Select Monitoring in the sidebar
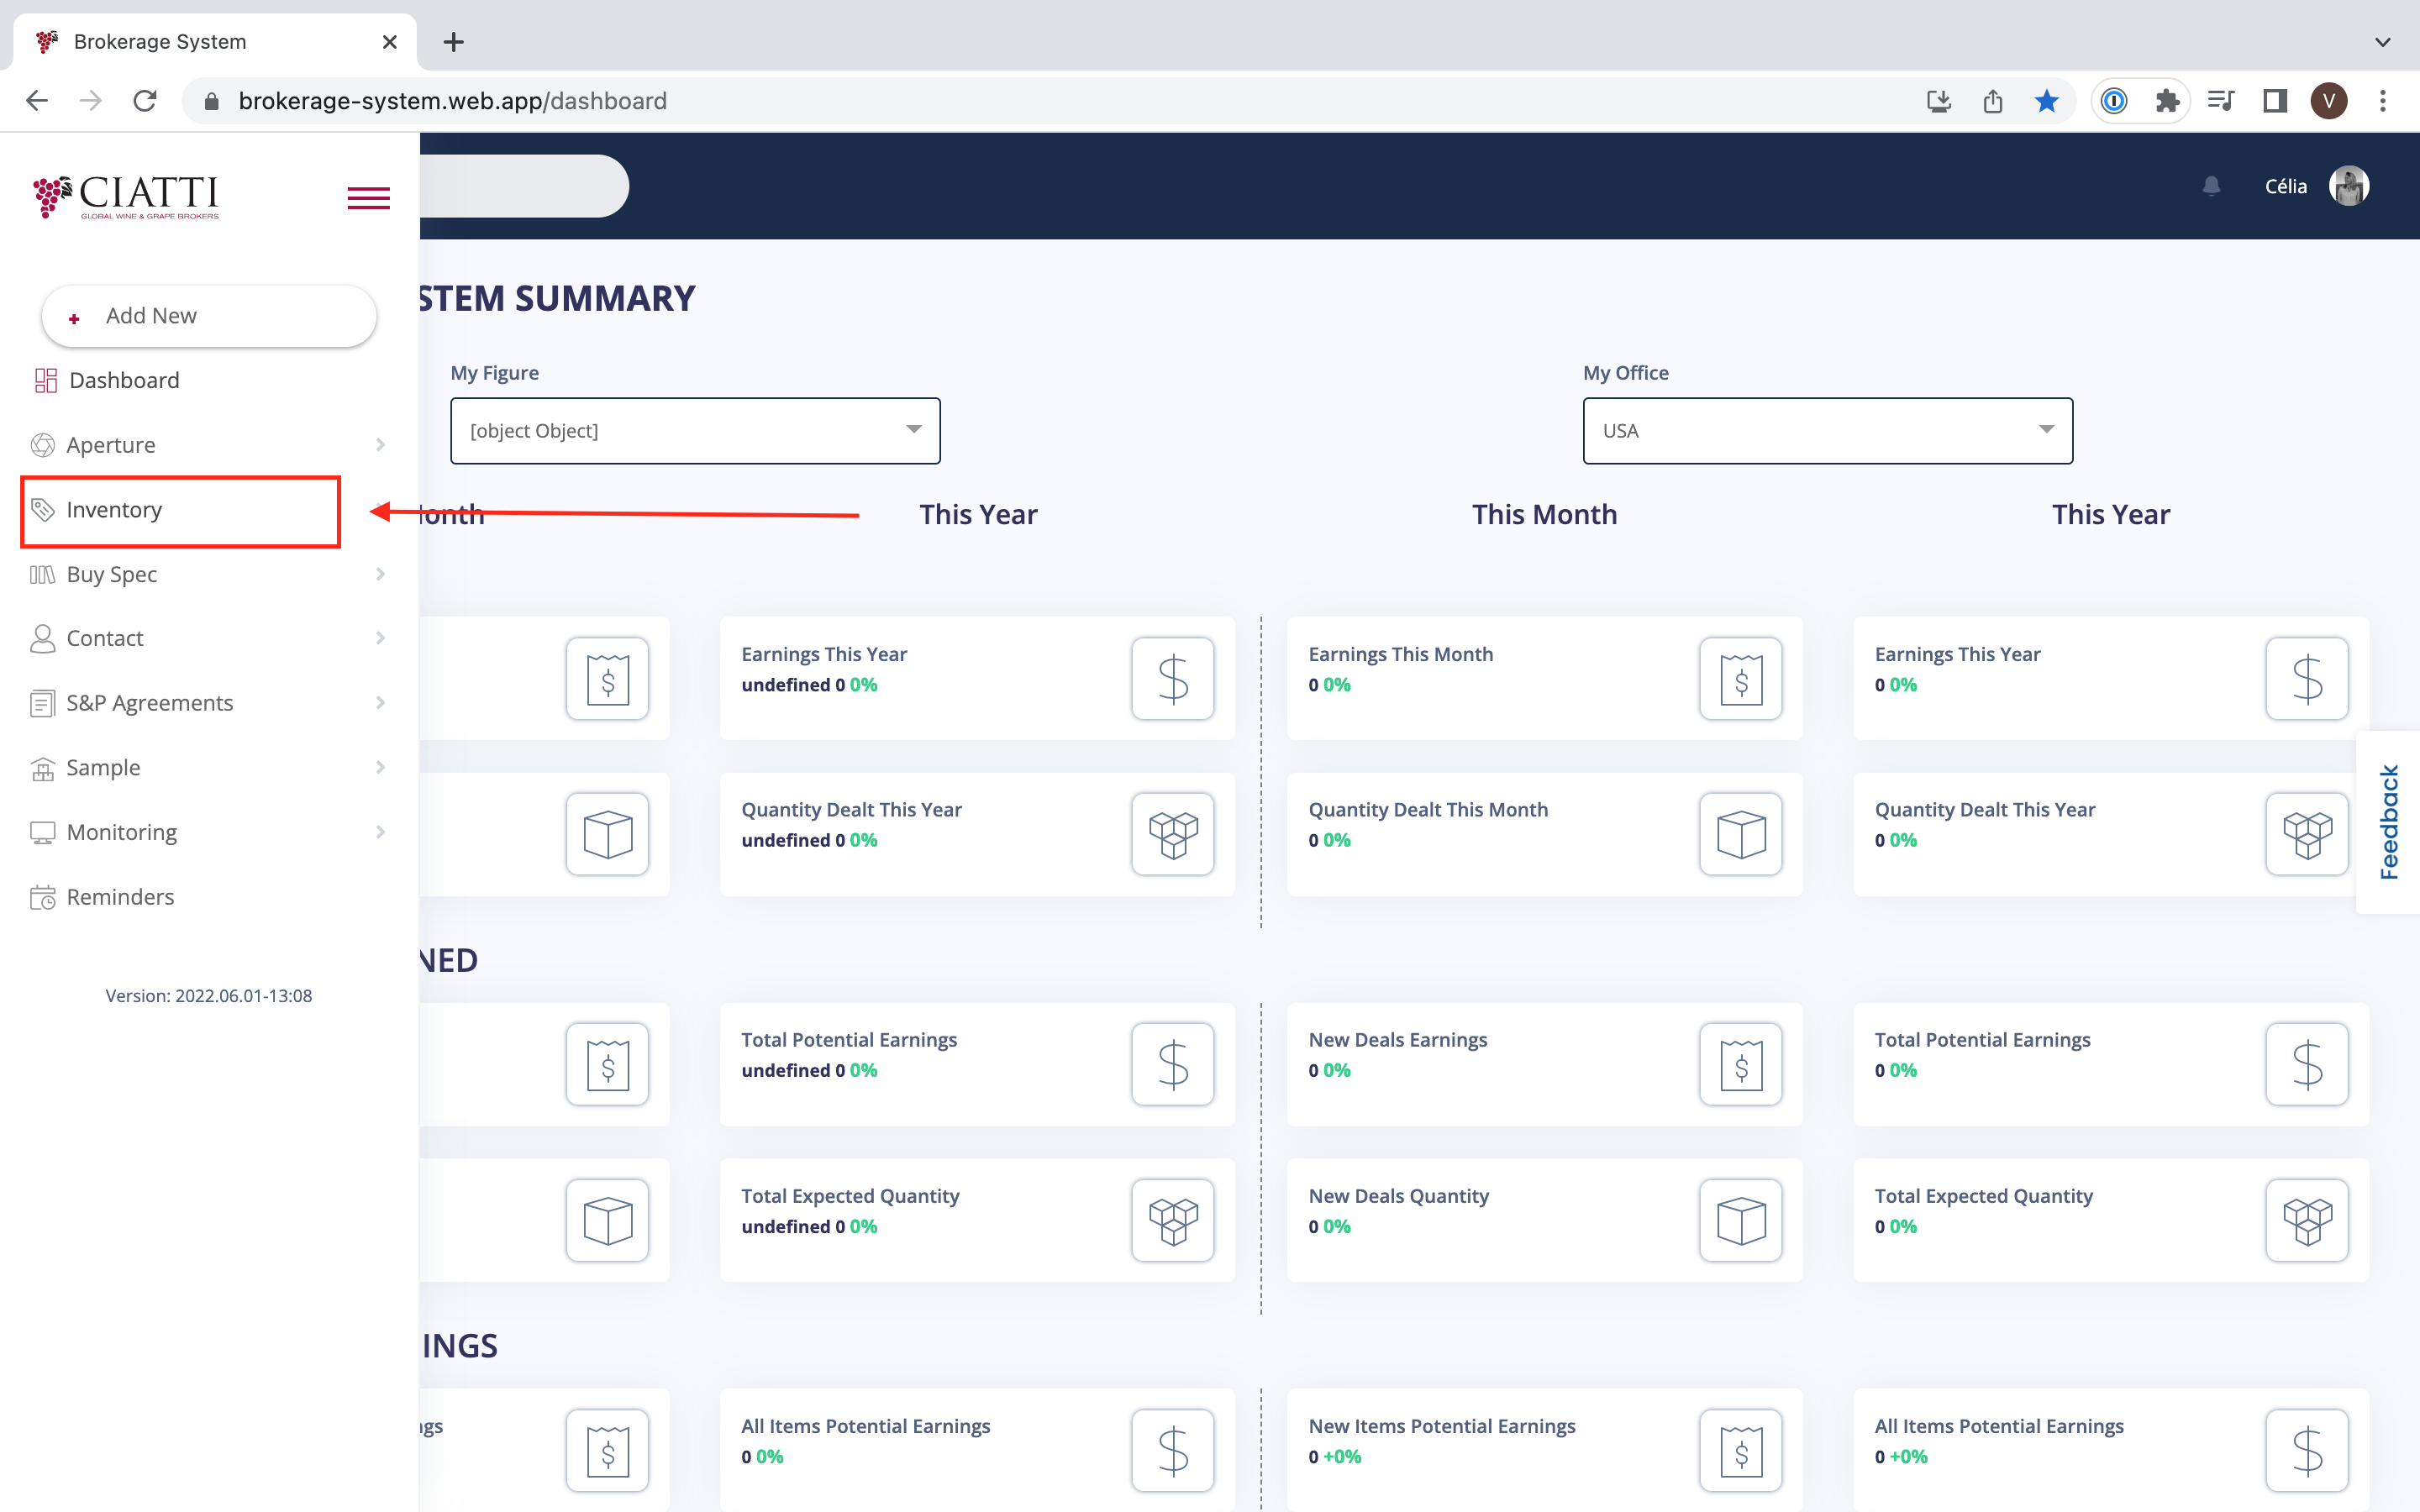This screenshot has width=2420, height=1512. pos(121,832)
